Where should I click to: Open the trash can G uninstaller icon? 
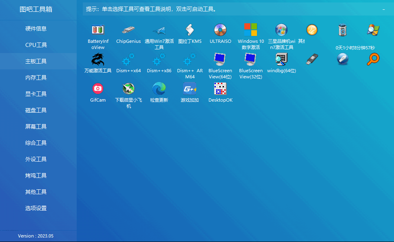pyautogui.click(x=343, y=30)
